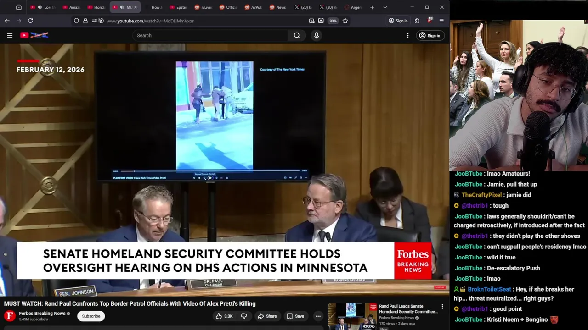Mute the active MU tab's speaker icon

[122, 7]
